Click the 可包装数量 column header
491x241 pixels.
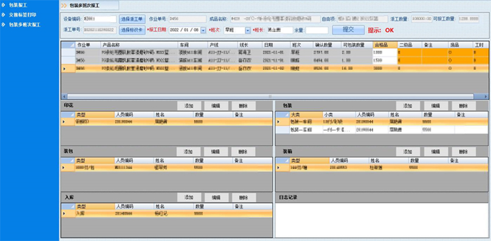356,45
